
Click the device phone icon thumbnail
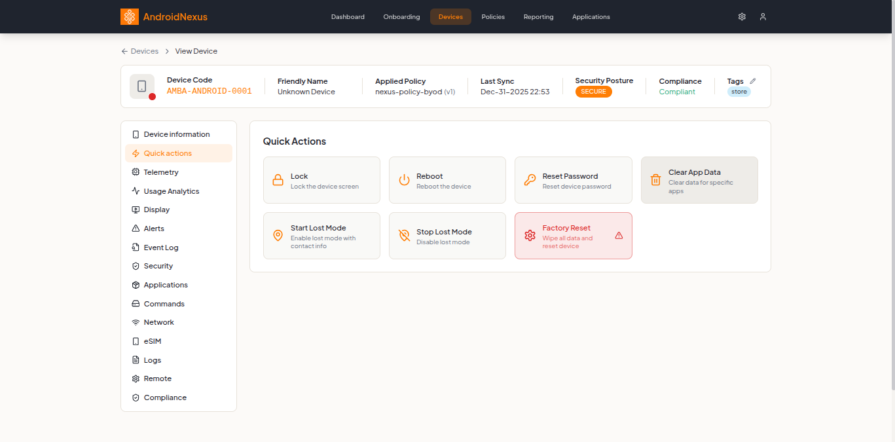(x=142, y=86)
